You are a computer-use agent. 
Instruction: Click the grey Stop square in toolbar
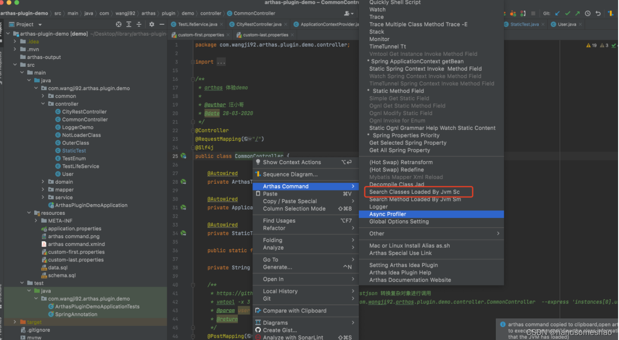click(533, 13)
